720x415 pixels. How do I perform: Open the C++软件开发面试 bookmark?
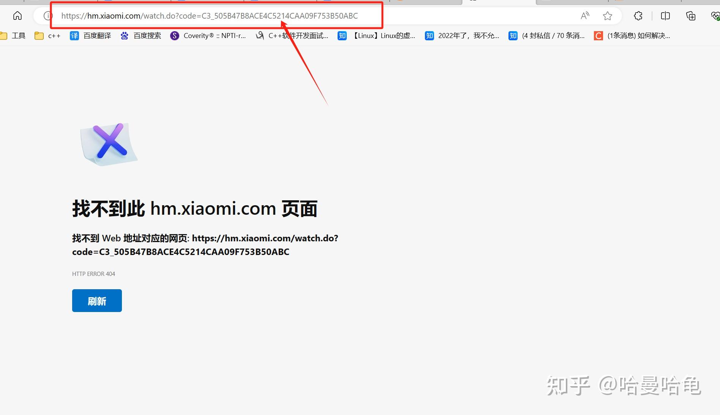292,35
